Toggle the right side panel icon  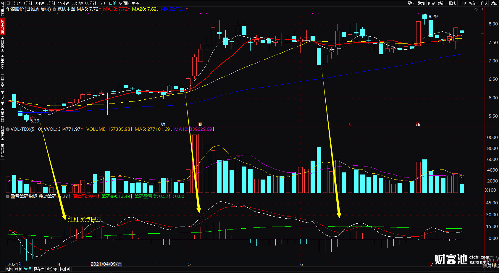click(482, 9)
